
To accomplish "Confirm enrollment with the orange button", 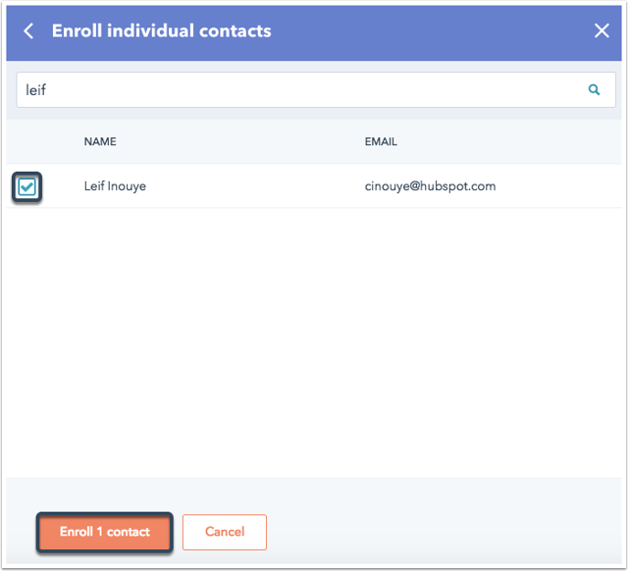I will 105,532.
